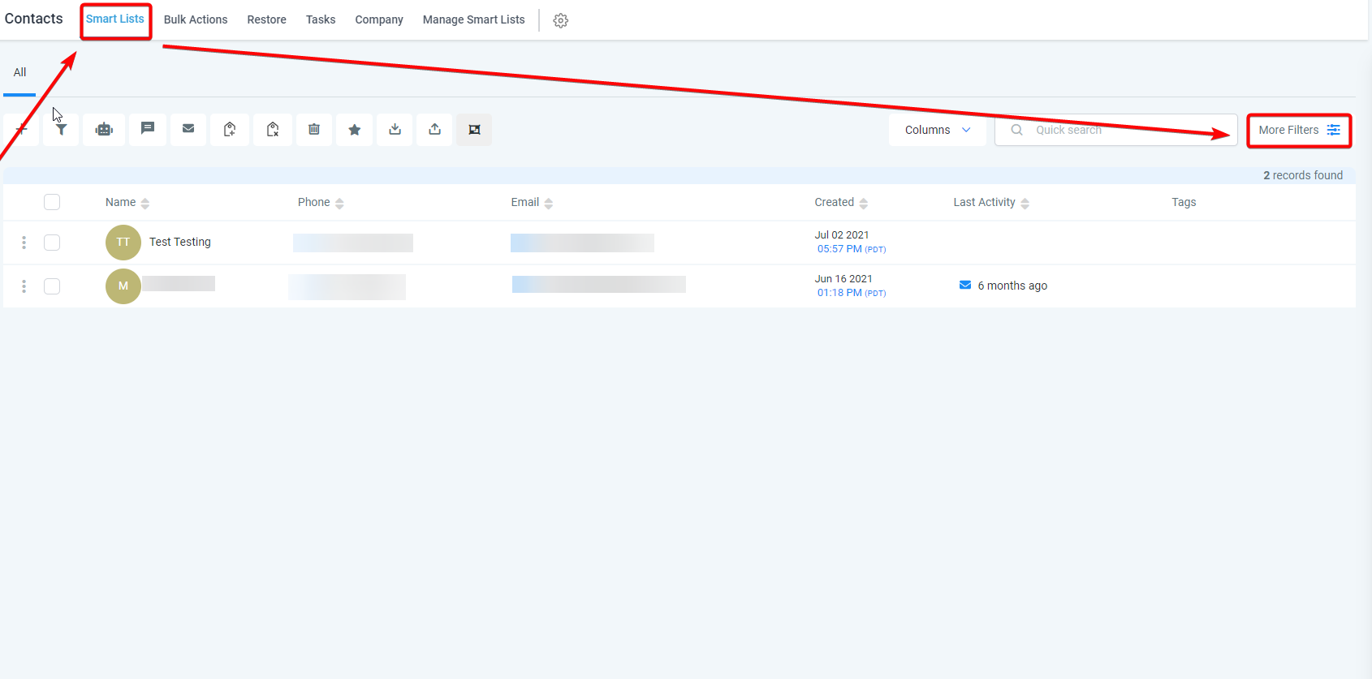Screen dimensions: 1372x679
Task: Click the delete trash can icon
Action: coord(314,130)
